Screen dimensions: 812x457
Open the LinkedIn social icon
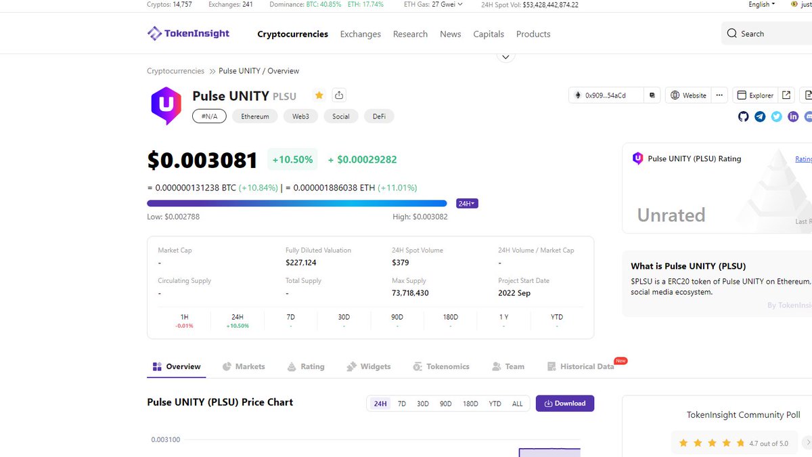click(793, 116)
